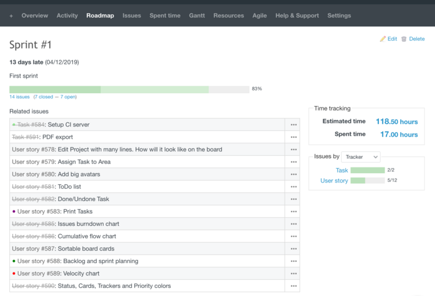Expand actions for Backlog and sprint planning
Image resolution: width=435 pixels, height=296 pixels.
point(292,261)
